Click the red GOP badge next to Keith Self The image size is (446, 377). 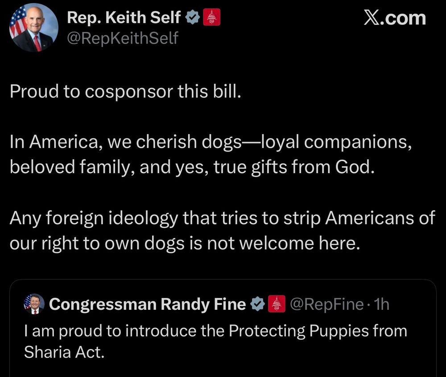(x=212, y=18)
